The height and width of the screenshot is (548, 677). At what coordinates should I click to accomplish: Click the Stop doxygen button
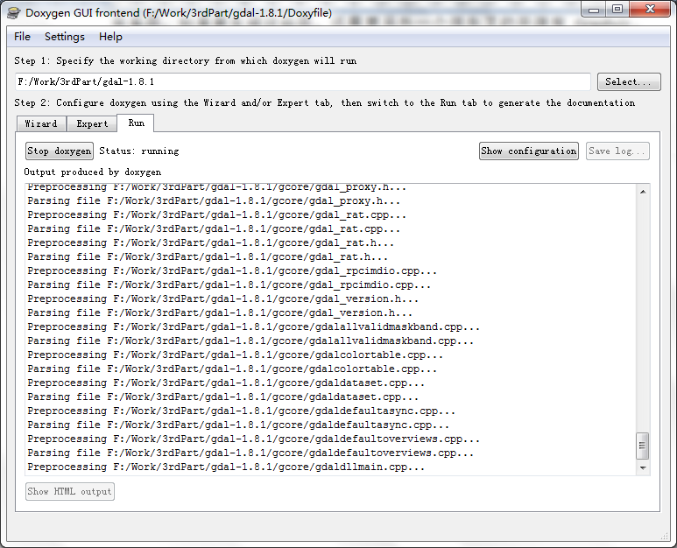coord(60,151)
